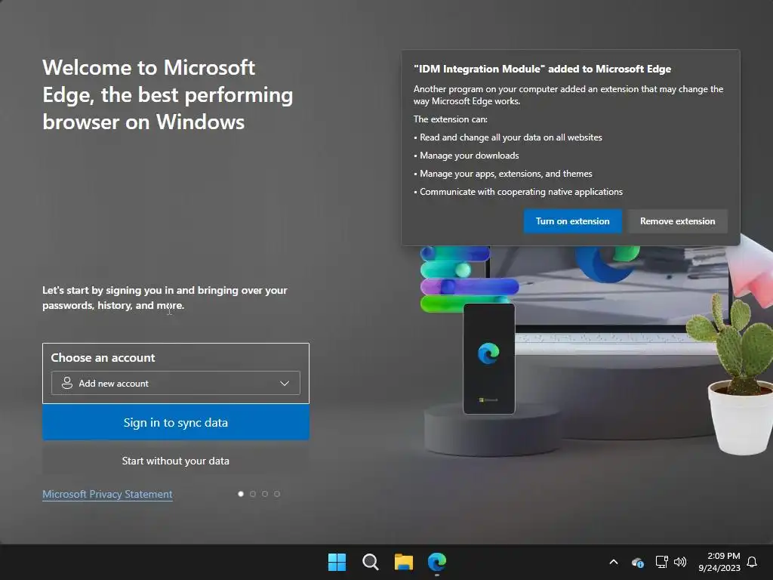Click 'Communicate with cooperating native applications' text
The height and width of the screenshot is (580, 773).
tap(521, 192)
